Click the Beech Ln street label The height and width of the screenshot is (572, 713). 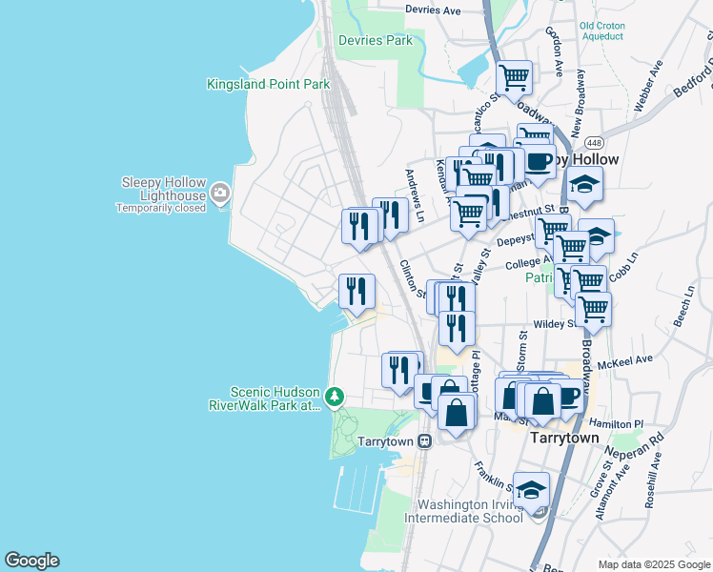(684, 306)
